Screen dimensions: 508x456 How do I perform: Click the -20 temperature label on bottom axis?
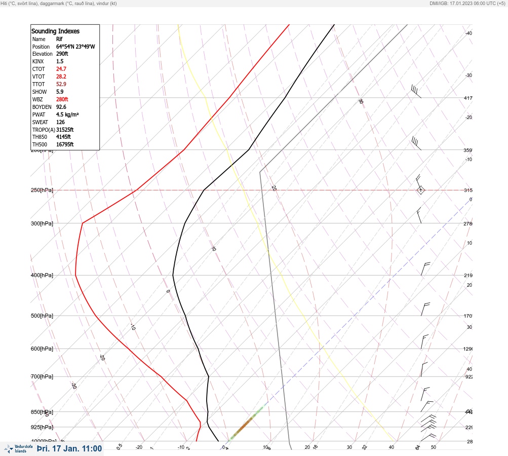[x=139, y=447]
